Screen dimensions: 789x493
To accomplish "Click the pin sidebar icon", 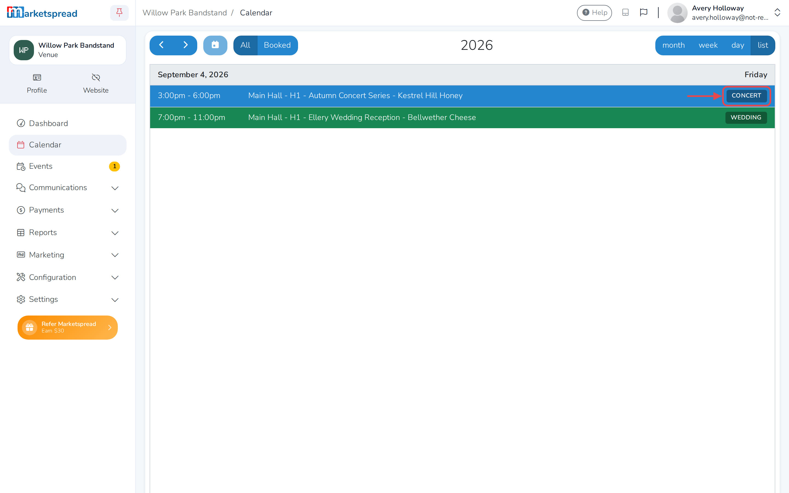I will (119, 13).
